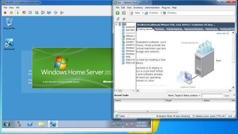This screenshot has height=134, width=238.
Task: Click the close tab link
Action: pyautogui.click(x=221, y=33)
